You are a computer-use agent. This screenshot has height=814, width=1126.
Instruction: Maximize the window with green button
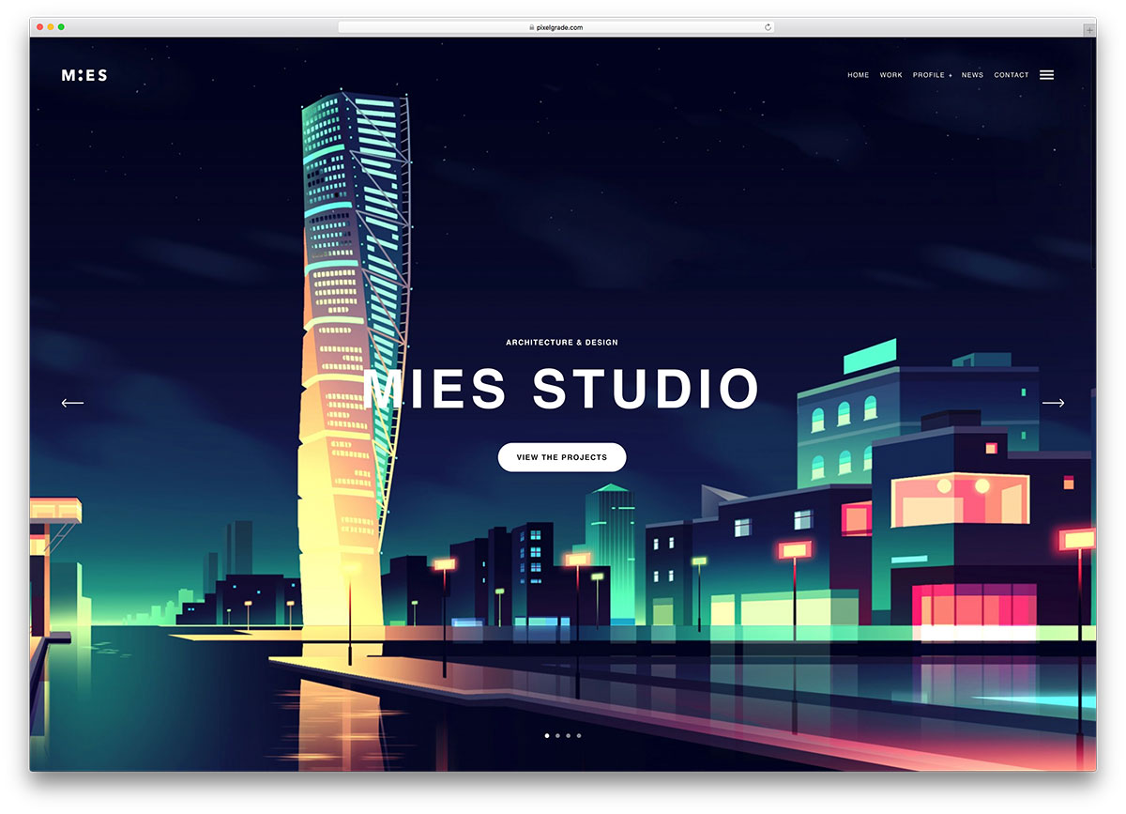61,27
